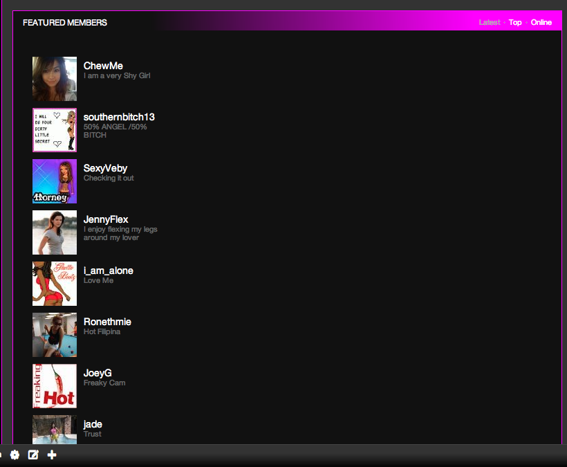Click the 'Love Me' tagline
The height and width of the screenshot is (467, 567).
98,280
